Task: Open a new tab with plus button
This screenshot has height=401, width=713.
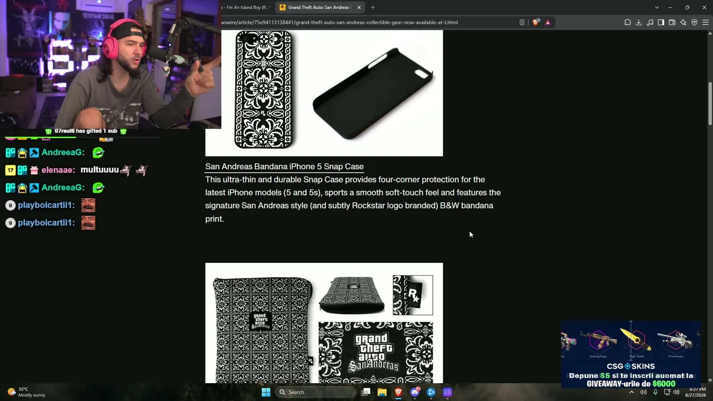Action: pyautogui.click(x=373, y=7)
